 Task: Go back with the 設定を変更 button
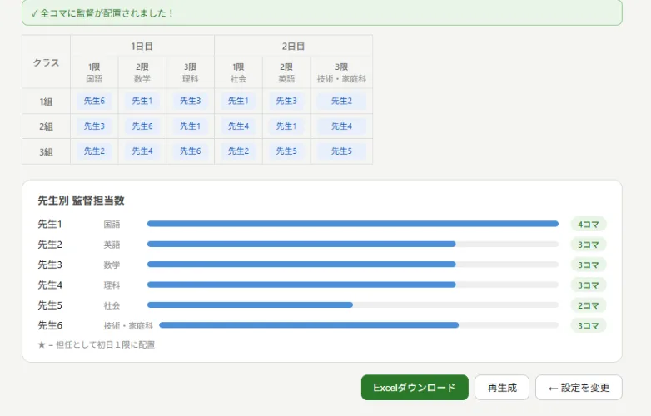[x=579, y=388]
